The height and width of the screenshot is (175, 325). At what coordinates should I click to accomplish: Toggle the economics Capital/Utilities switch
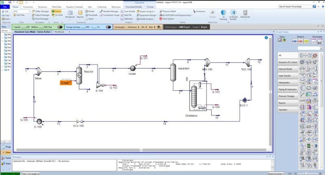tap(60, 27)
